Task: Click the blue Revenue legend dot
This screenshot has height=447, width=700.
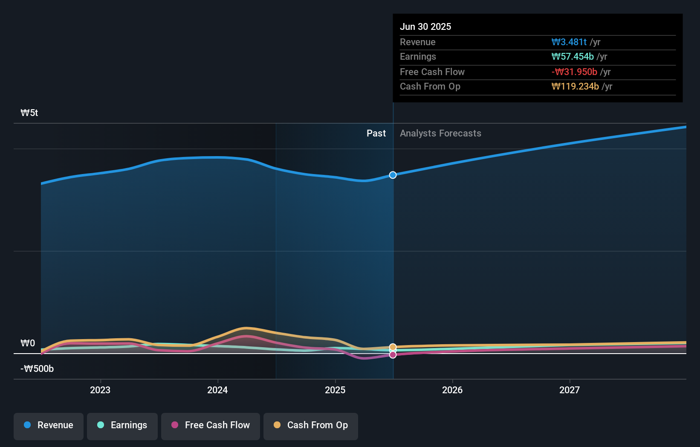Action: coord(28,425)
